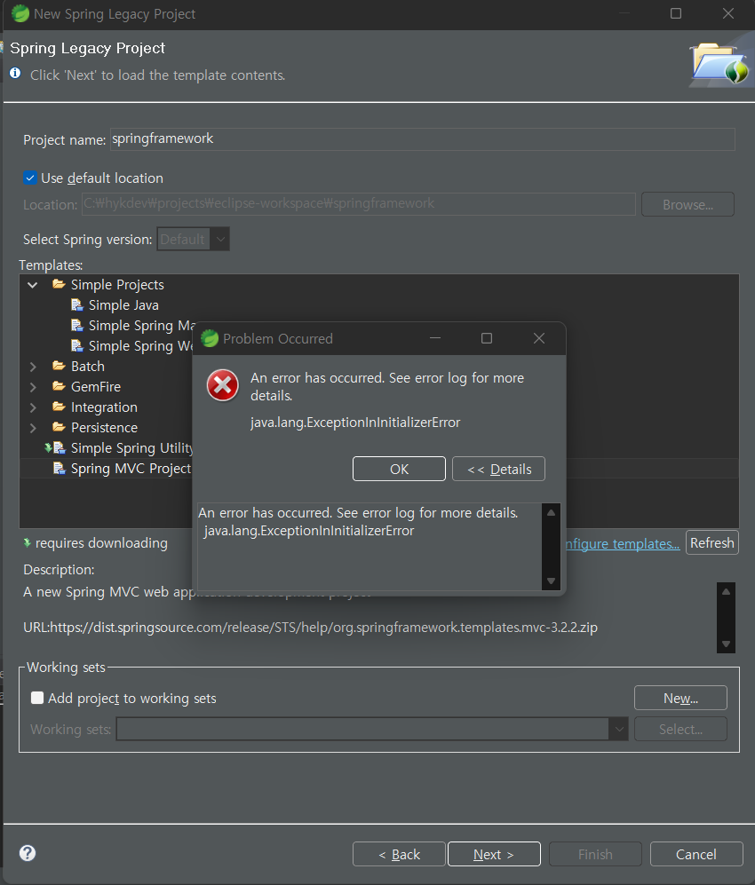Click the requires downloading legend icon
755x885 pixels.
tap(27, 543)
